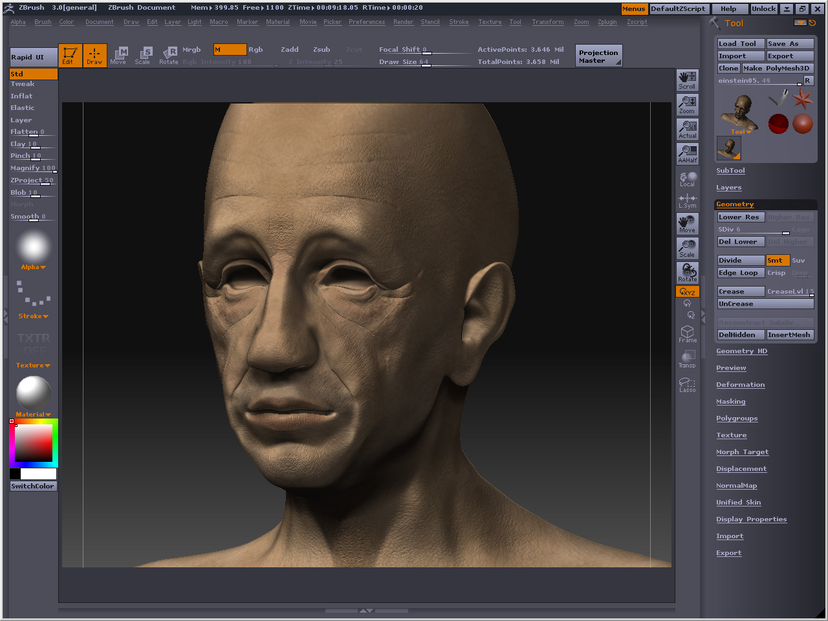Screen dimensions: 828x621
Task: Click the AAHalf view icon
Action: coord(687,154)
